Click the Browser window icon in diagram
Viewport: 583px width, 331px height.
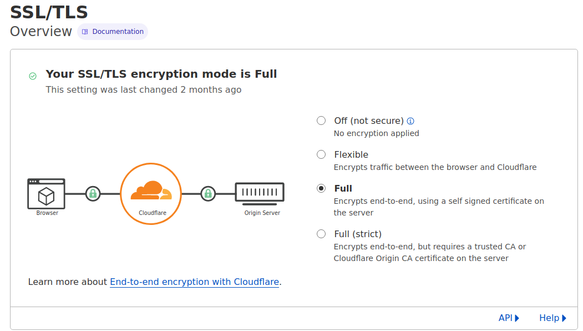coord(47,194)
